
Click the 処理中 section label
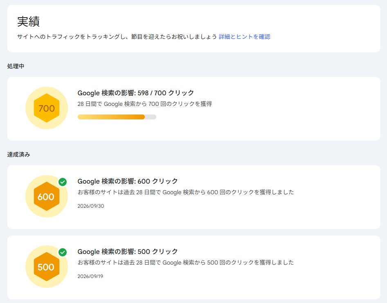pos(16,66)
